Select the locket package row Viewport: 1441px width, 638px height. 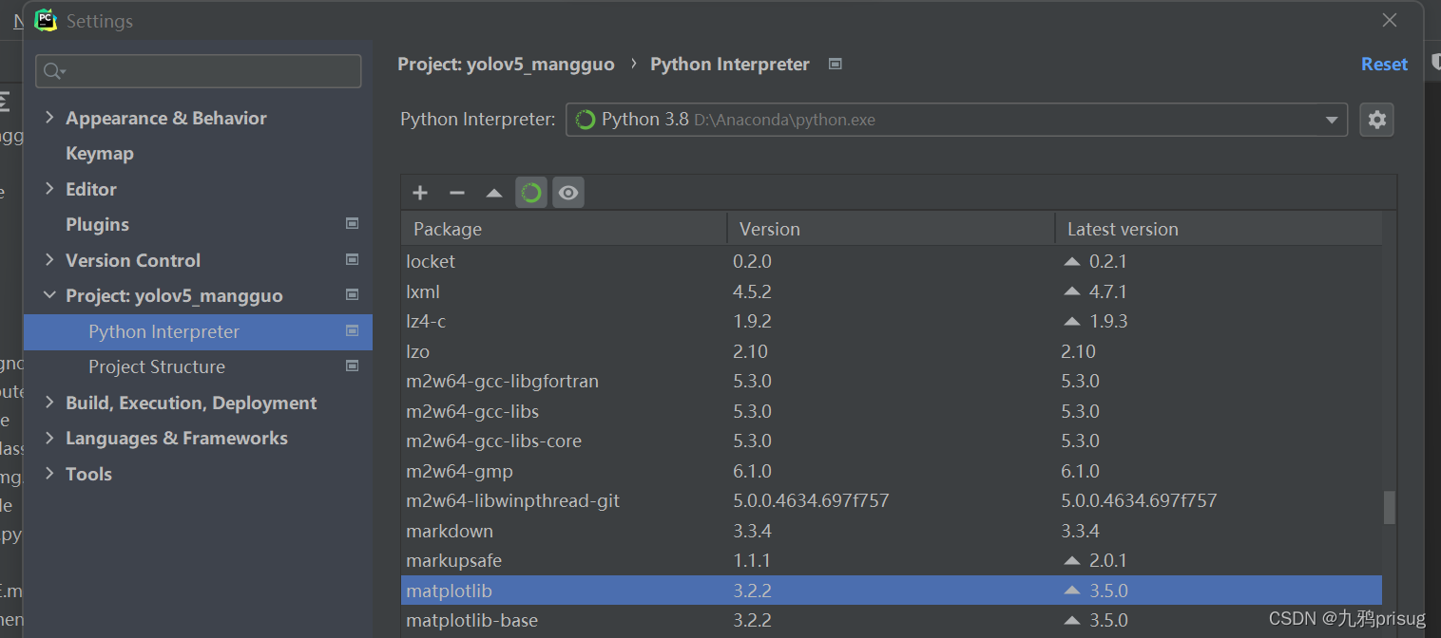[892, 261]
